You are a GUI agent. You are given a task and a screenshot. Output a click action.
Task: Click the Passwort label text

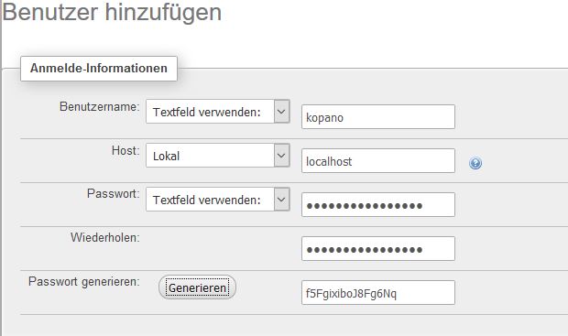[x=114, y=194]
